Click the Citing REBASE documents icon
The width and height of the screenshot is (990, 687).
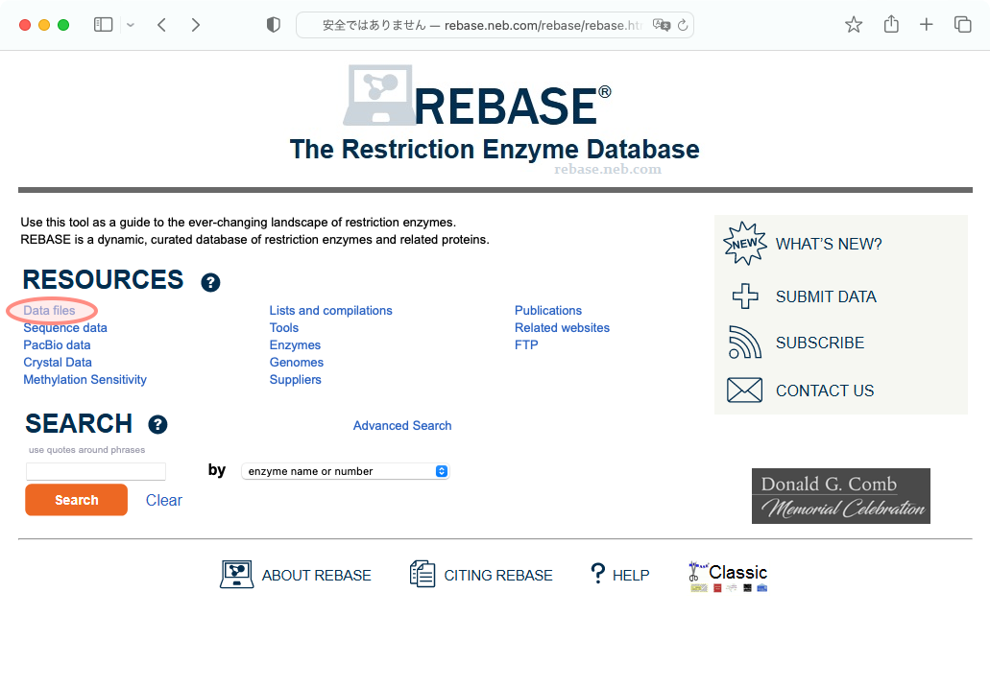pos(423,574)
